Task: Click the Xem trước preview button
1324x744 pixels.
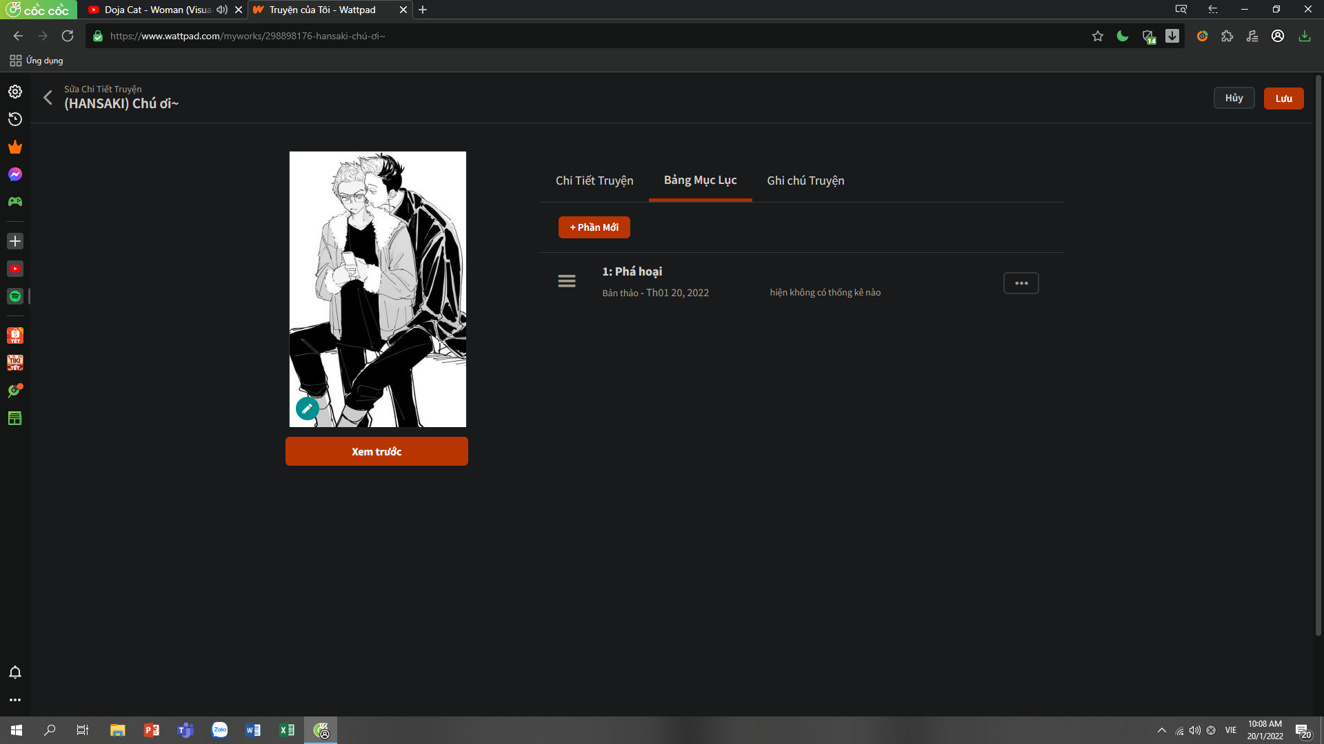Action: click(x=377, y=451)
